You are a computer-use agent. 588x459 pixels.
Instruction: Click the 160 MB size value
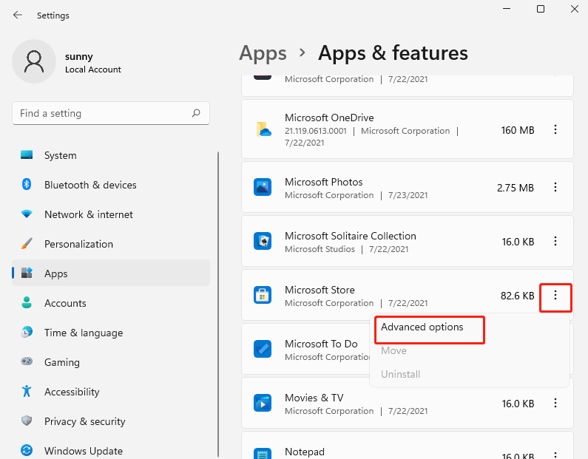click(x=518, y=130)
